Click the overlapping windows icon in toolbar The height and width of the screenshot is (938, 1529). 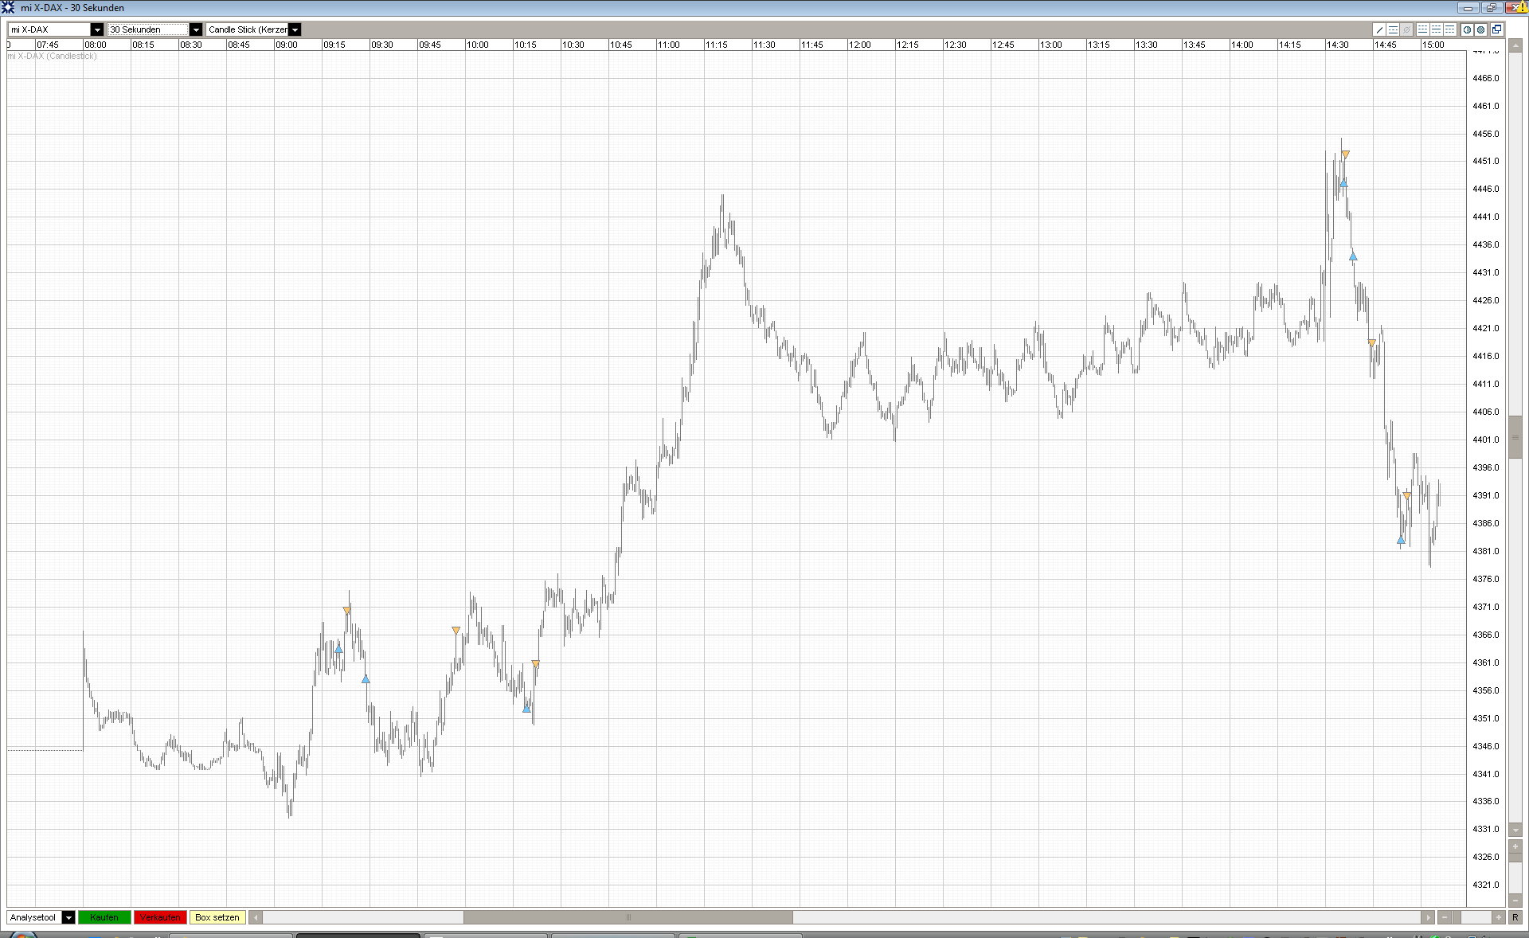tap(1496, 29)
